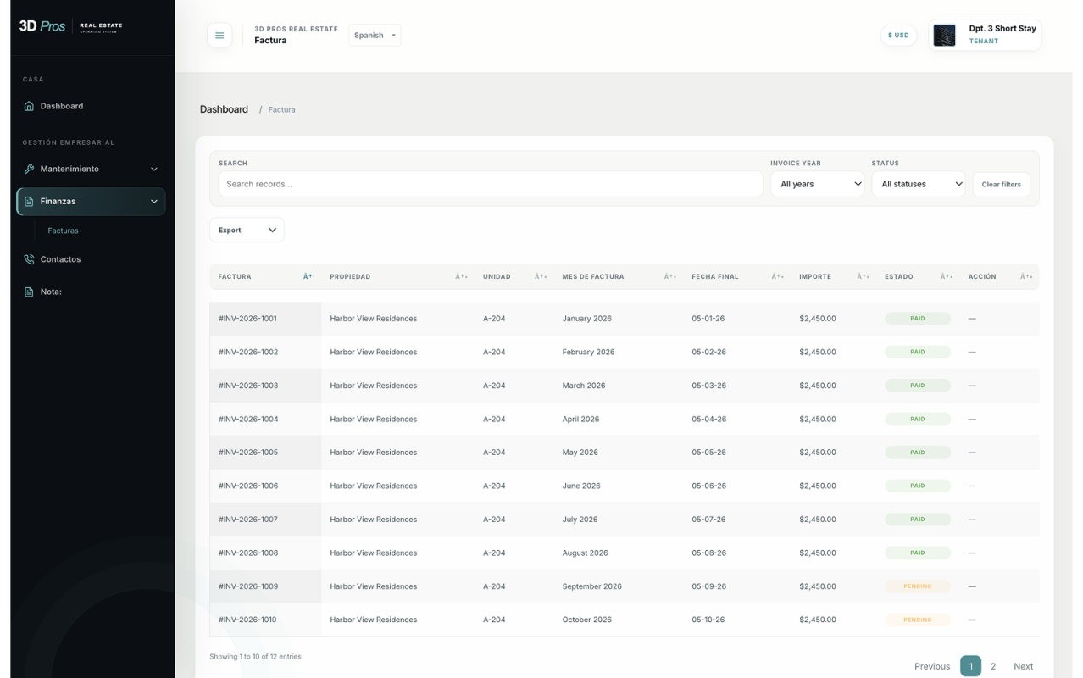The width and height of the screenshot is (1083, 678).
Task: Click the tenant profile avatar thumbnail
Action: click(x=944, y=35)
